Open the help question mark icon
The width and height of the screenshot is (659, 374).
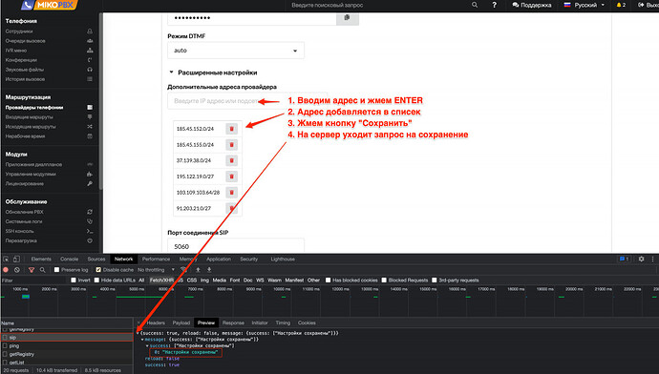(x=495, y=5)
